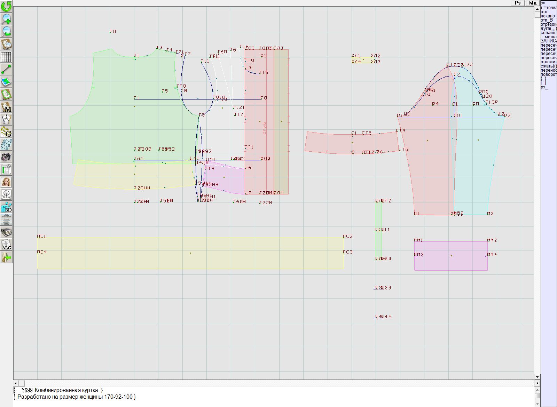Viewport: 557px width, 407px height.
Task: Click the green refresh arrow icon
Action: [6, 6]
